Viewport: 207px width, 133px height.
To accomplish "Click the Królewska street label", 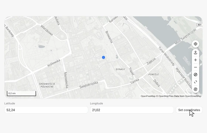I will 54,63.
